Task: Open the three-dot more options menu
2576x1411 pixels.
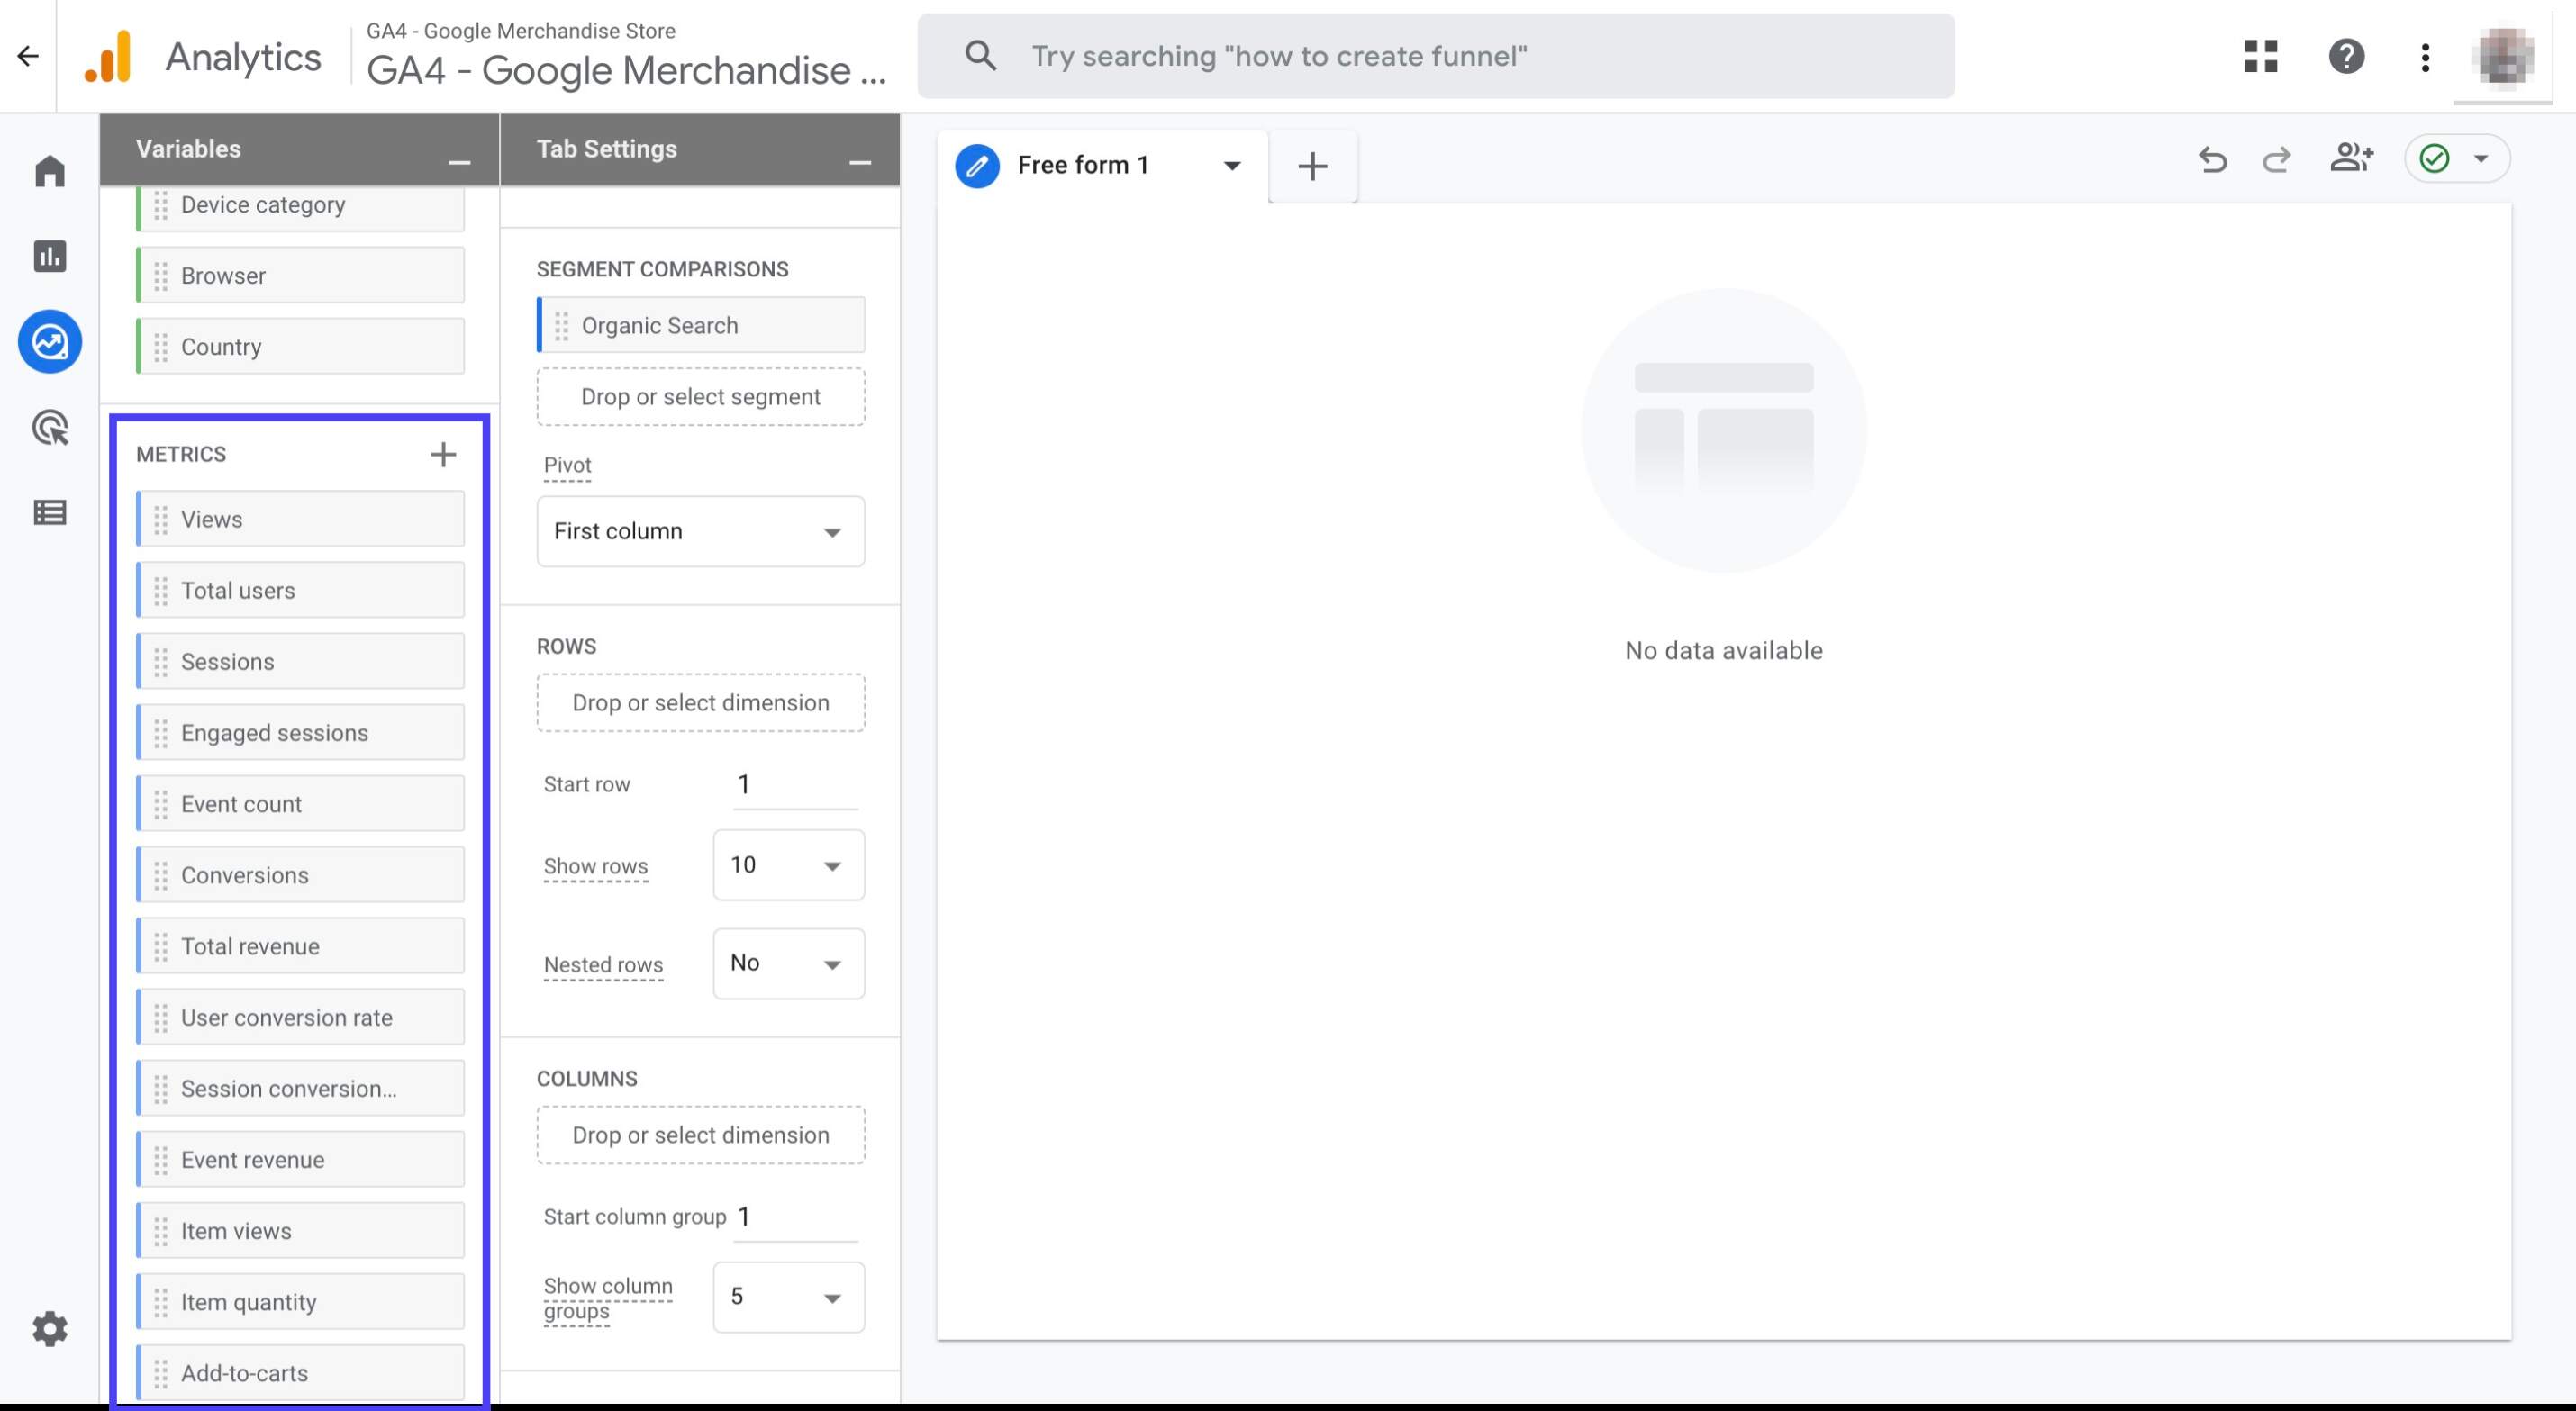Action: coord(2425,57)
